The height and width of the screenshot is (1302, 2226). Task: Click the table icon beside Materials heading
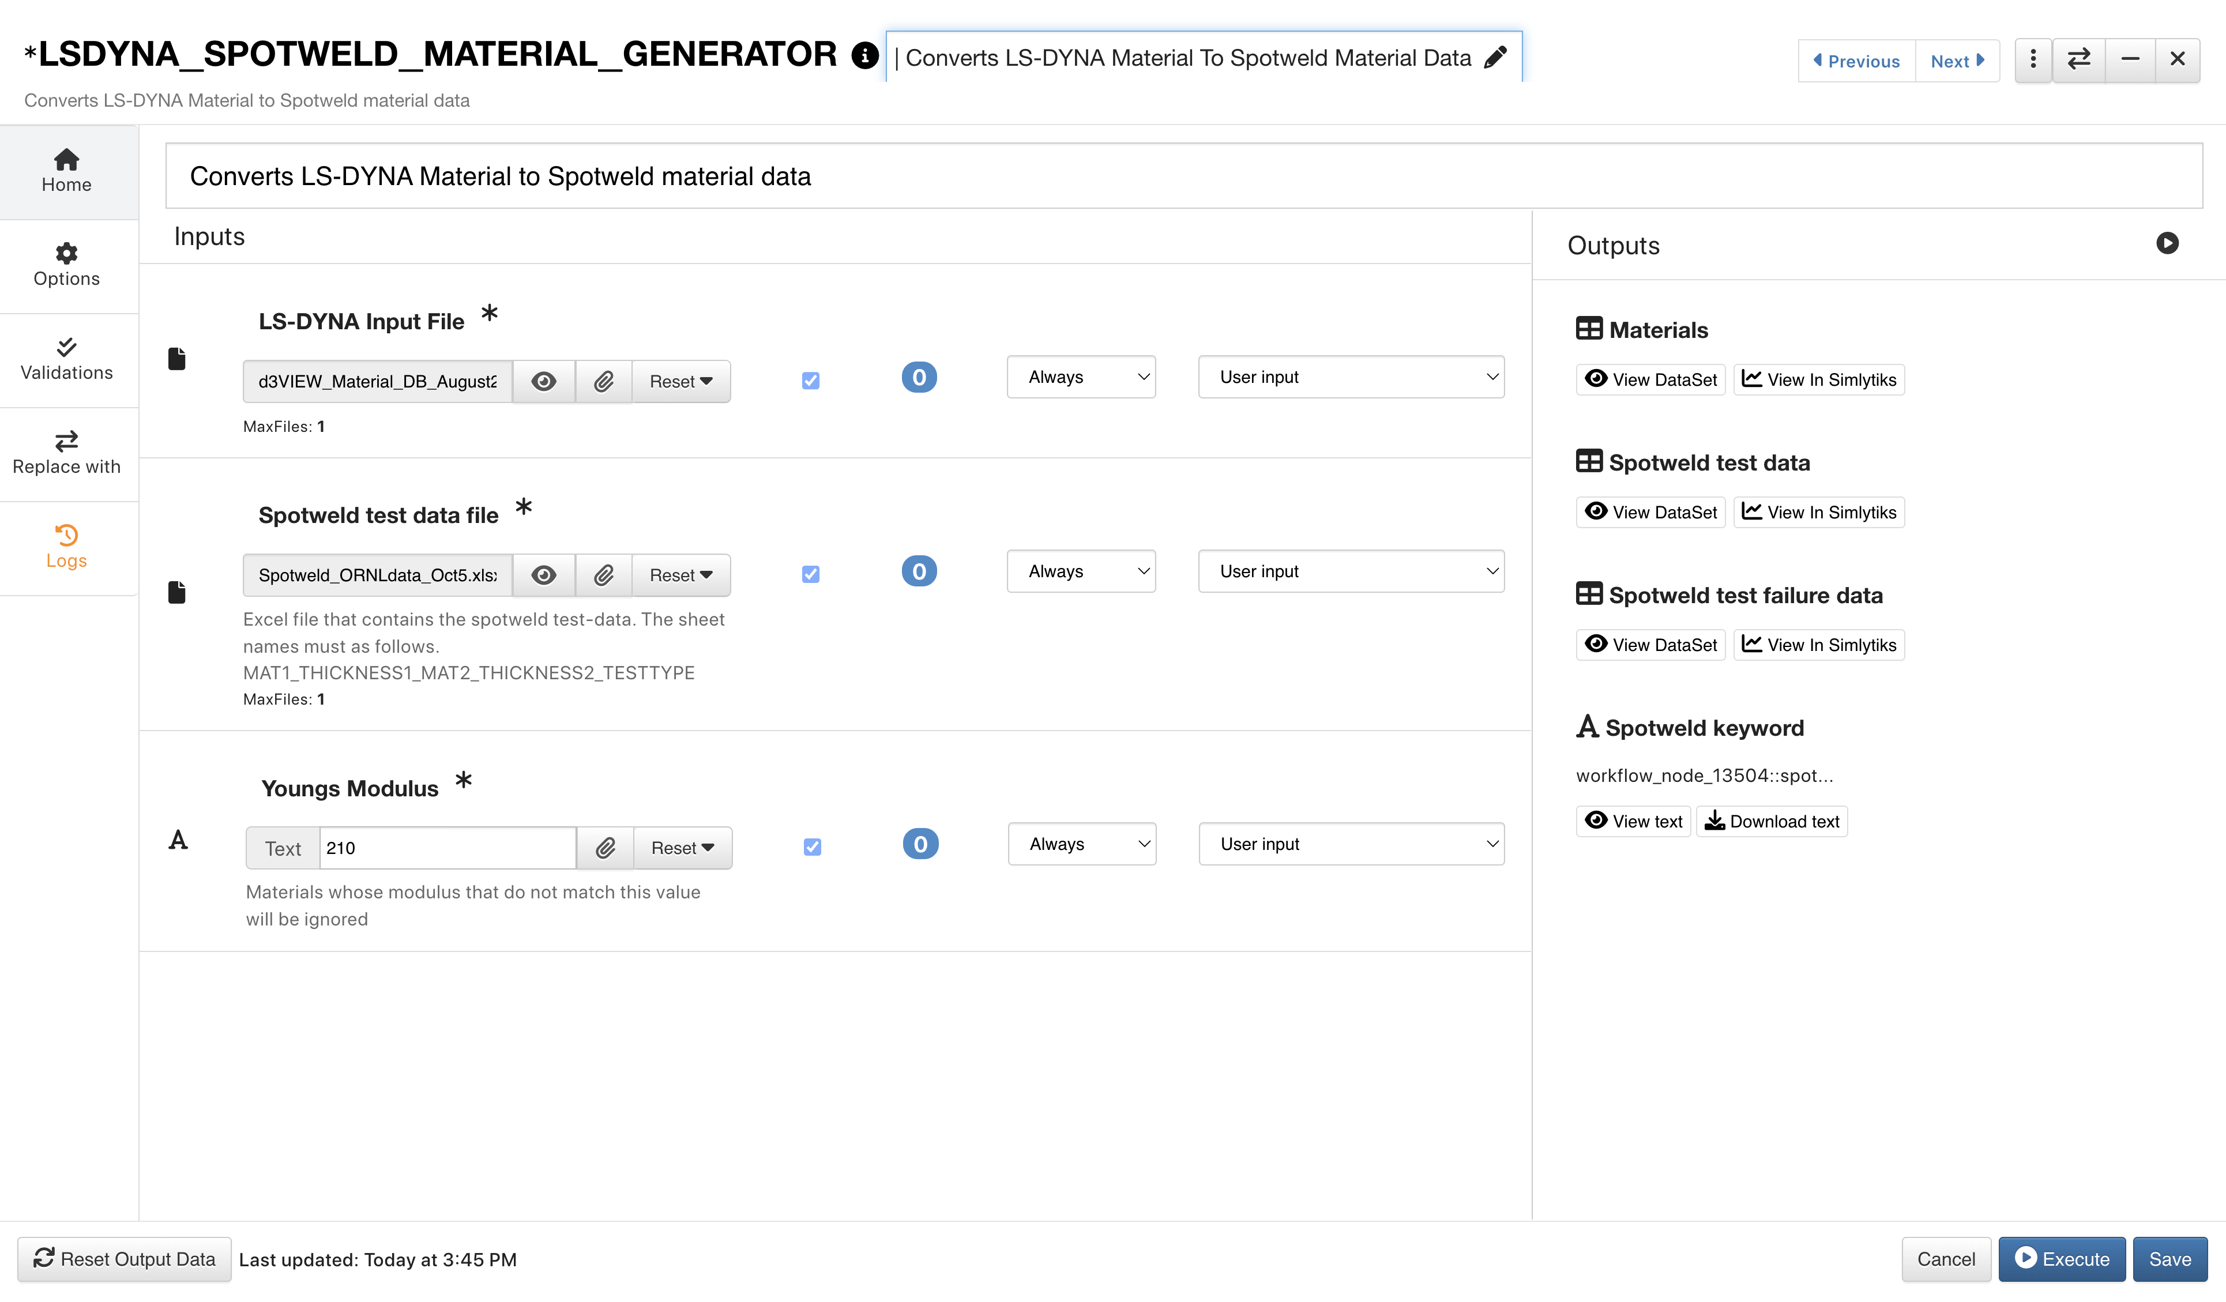1588,329
